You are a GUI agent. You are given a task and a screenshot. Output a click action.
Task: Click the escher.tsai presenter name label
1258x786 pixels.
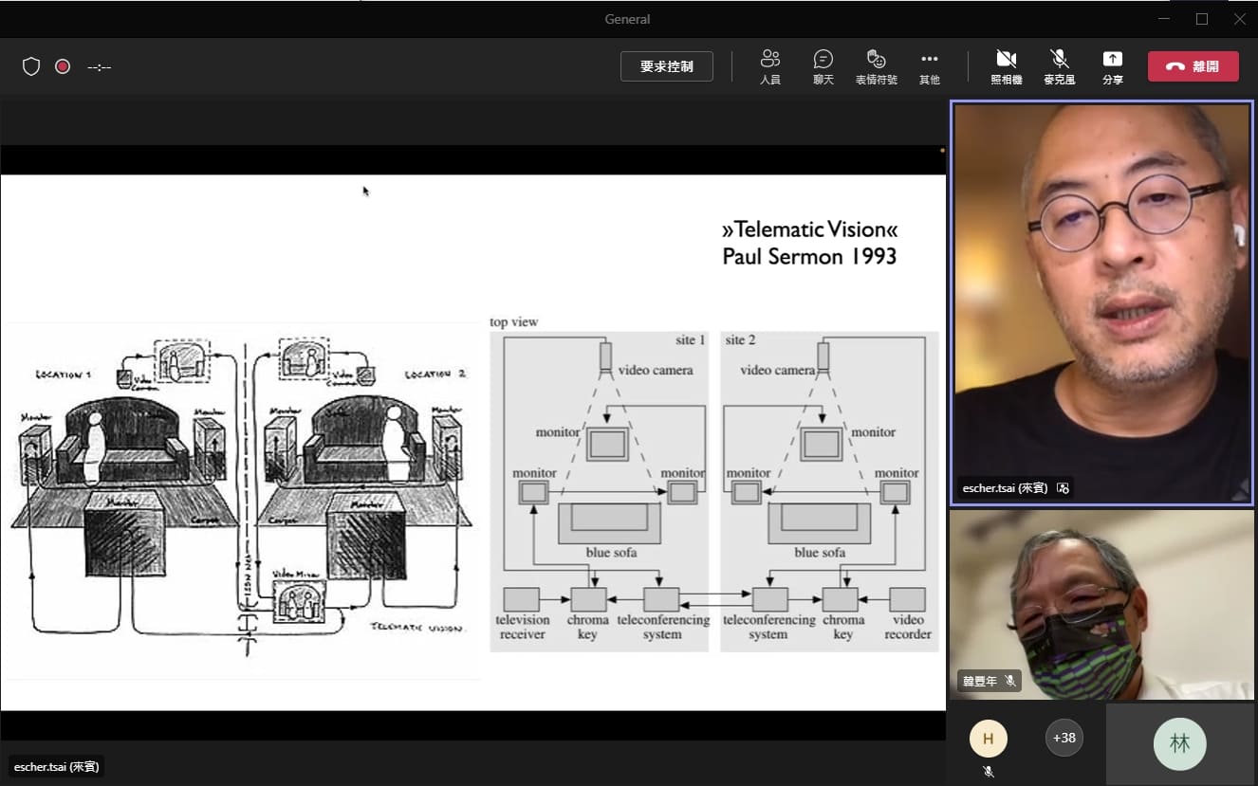pyautogui.click(x=57, y=766)
